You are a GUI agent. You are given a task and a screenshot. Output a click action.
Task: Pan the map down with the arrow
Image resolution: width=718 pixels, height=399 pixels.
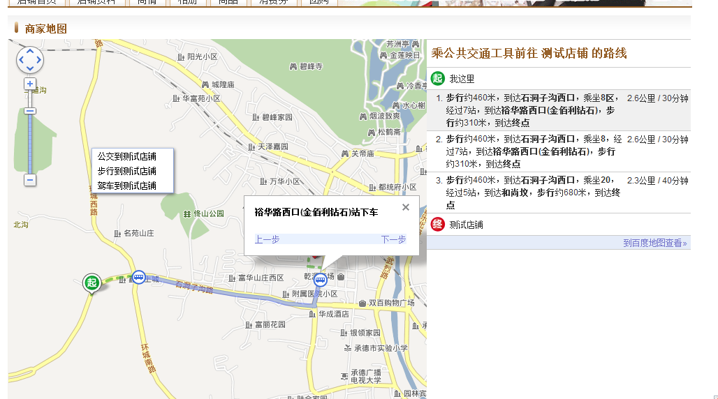coord(30,68)
